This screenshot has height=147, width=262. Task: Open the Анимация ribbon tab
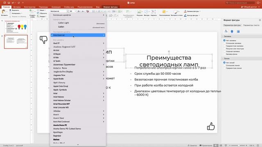coord(56,7)
